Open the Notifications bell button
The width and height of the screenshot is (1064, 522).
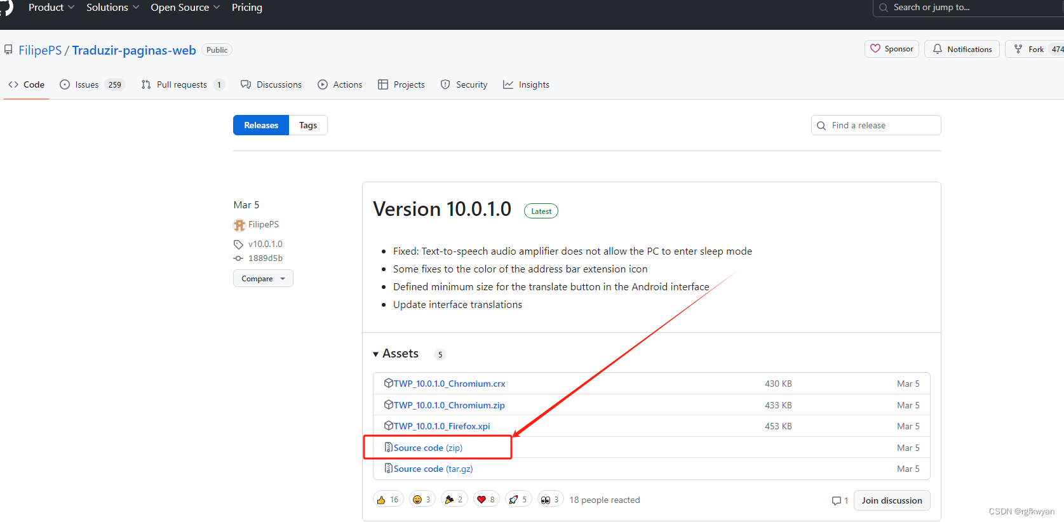pyautogui.click(x=962, y=49)
